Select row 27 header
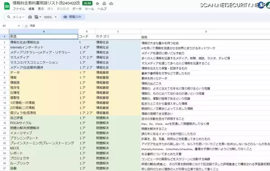The height and width of the screenshot is (171, 270). 4,168
